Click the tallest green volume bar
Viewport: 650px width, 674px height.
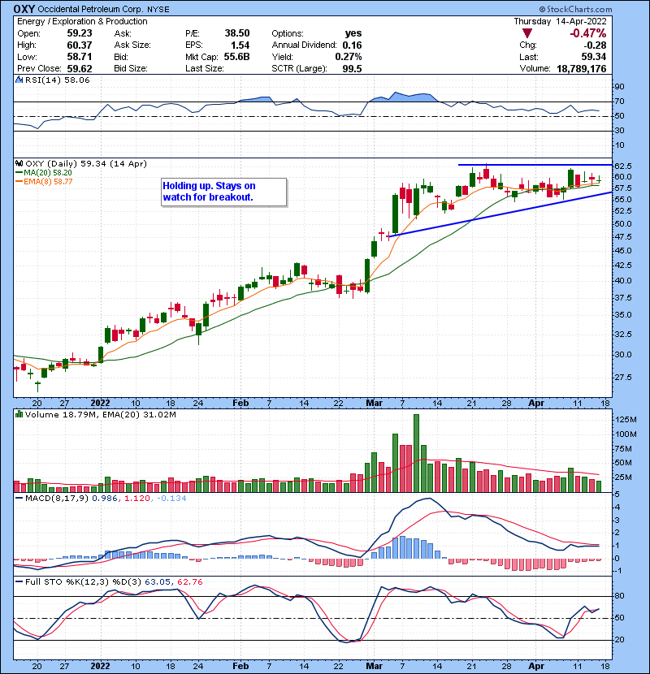point(416,453)
